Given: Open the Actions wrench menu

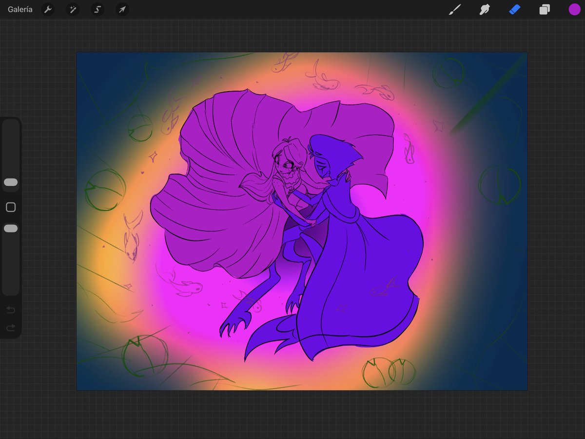Looking at the screenshot, I should (48, 9).
